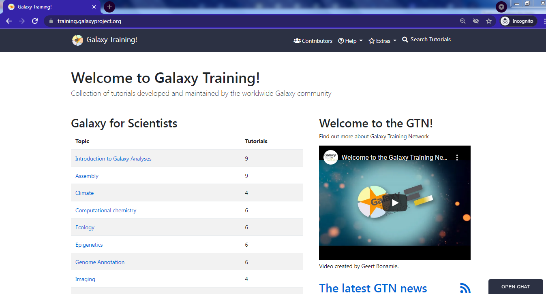The height and width of the screenshot is (294, 546).
Task: Open the Climate topic
Action: click(x=84, y=193)
